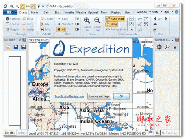
Task: Click the boat icon in quick access toolbar
Action: (x=28, y=6)
